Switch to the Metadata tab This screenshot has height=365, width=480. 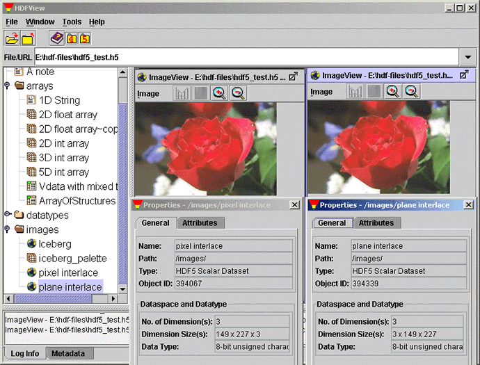click(x=67, y=354)
